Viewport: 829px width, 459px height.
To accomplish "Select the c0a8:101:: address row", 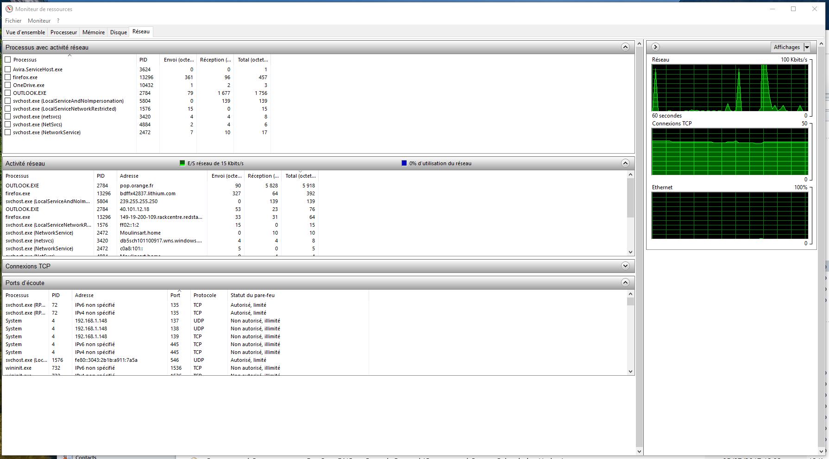I will [x=161, y=248].
